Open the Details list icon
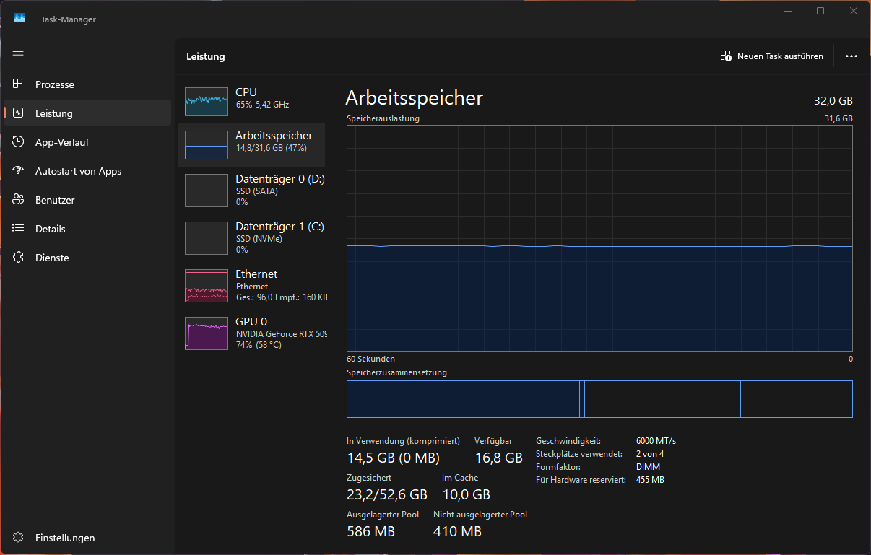Viewport: 871px width, 555px height. [19, 229]
